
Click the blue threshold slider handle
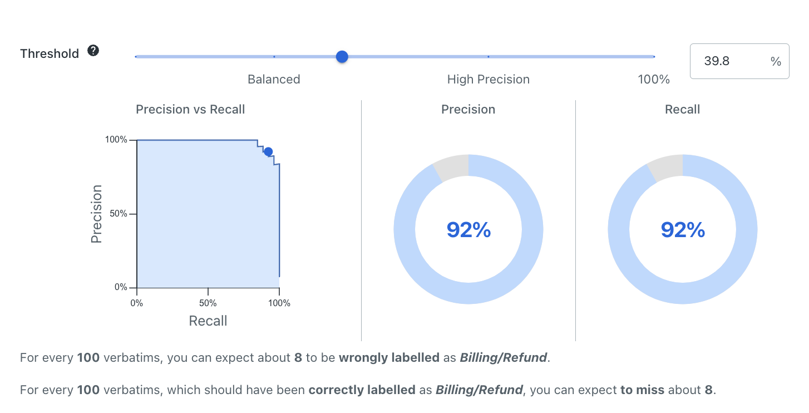342,57
